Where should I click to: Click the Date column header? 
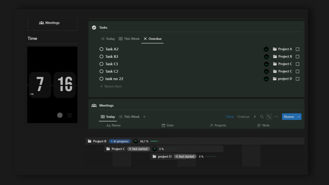(168, 125)
